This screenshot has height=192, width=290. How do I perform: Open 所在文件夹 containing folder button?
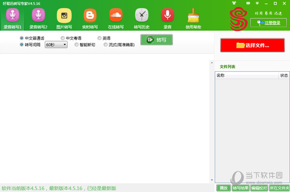click(x=279, y=188)
